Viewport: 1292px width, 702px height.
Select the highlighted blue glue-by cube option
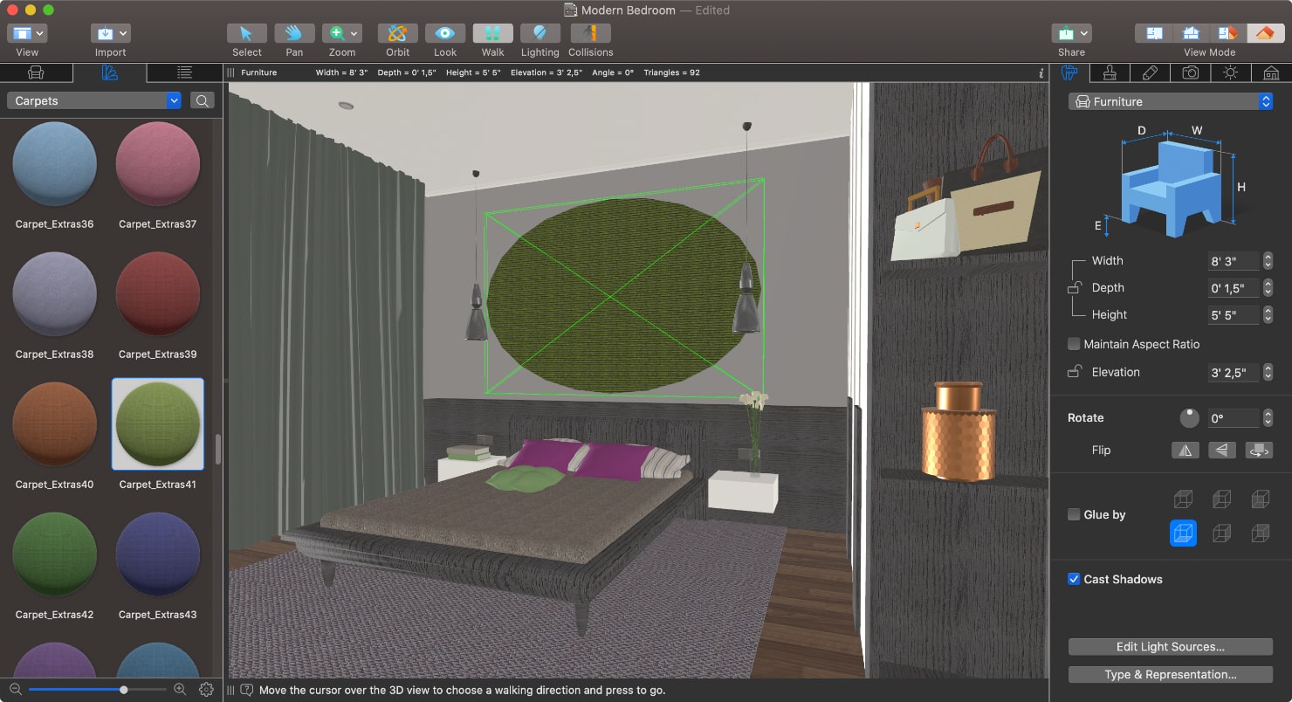pos(1183,533)
